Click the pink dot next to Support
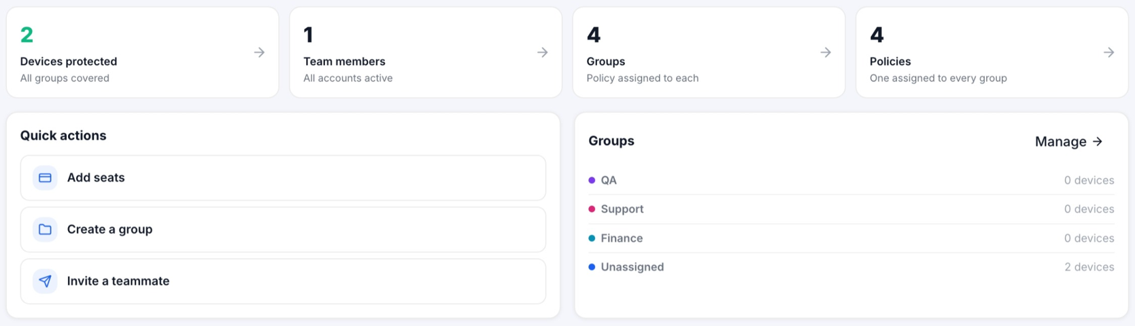This screenshot has height=326, width=1135. pyautogui.click(x=592, y=209)
